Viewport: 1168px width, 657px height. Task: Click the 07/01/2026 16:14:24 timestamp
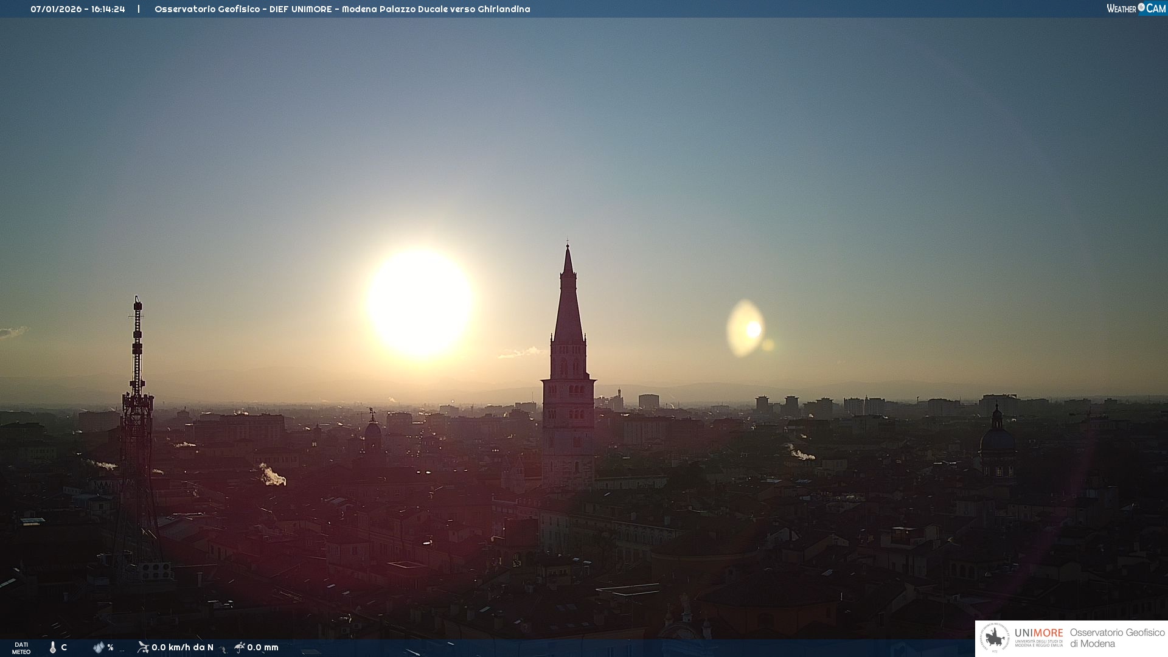[78, 9]
